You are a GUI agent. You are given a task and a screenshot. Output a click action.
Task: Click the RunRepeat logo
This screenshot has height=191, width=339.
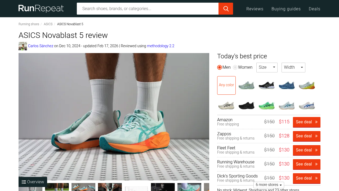pos(41,8)
